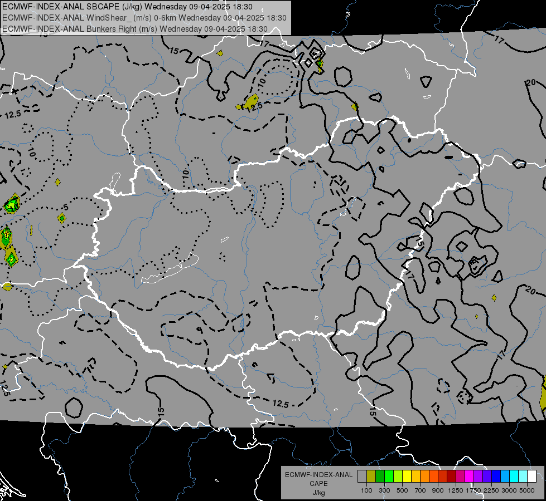Click the olive swatch in CAPE legend
The image size is (546, 501).
coord(371,477)
